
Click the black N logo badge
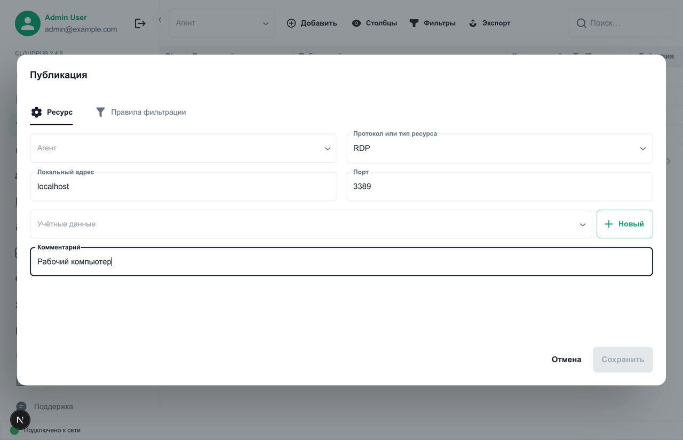click(x=20, y=420)
